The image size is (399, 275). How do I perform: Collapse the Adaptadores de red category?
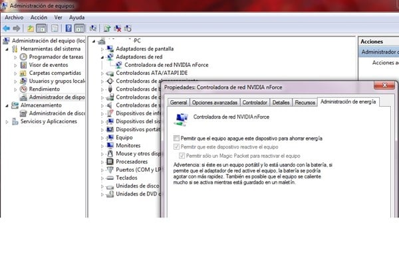click(102, 57)
